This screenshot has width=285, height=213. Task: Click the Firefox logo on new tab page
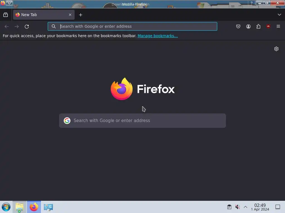tap(143, 89)
